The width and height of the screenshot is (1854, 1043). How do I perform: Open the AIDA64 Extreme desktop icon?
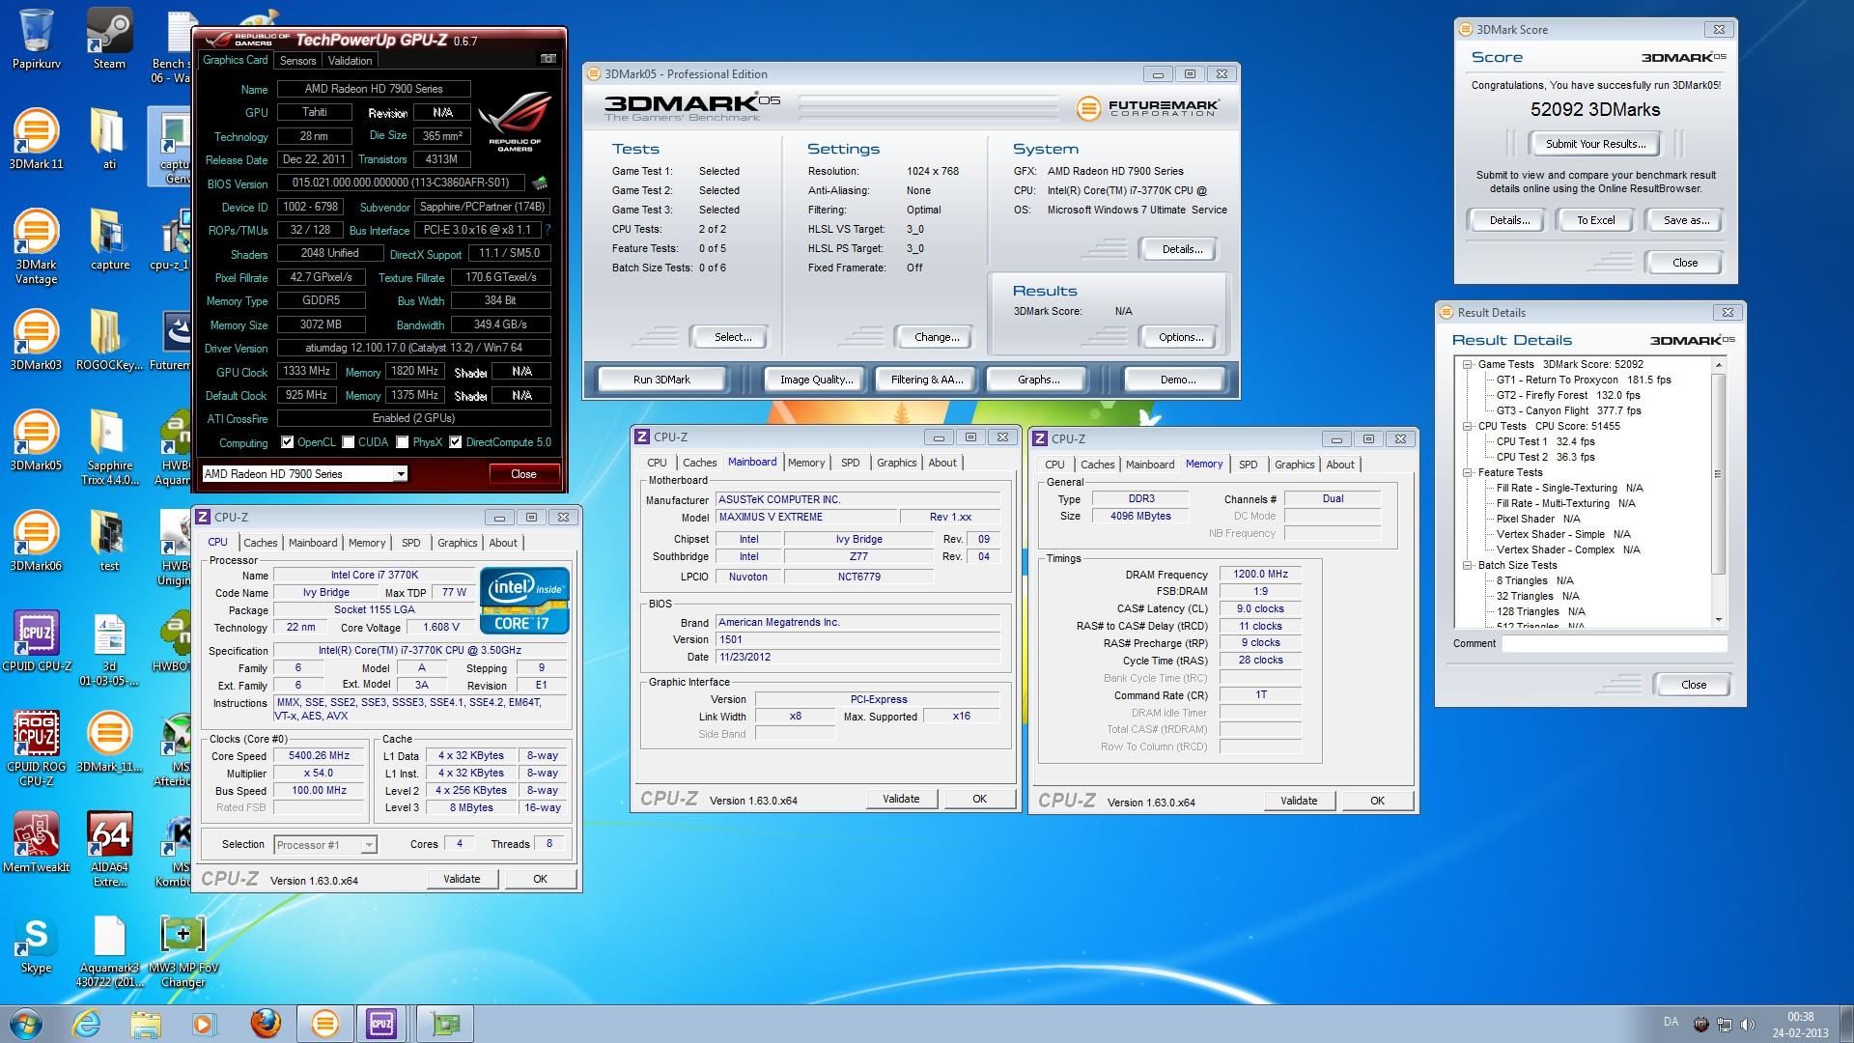[109, 848]
